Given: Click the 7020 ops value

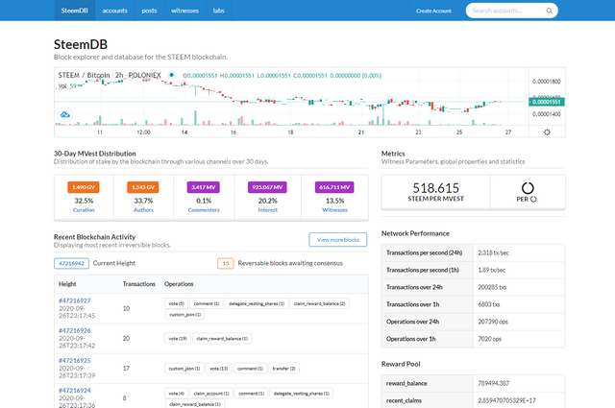Looking at the screenshot, I should click(489, 339).
